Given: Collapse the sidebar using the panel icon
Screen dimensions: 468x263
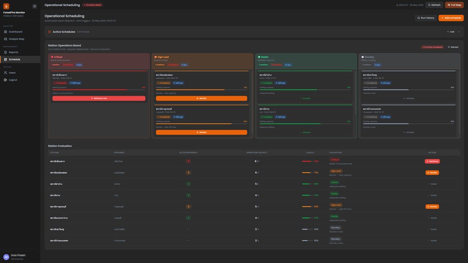Looking at the screenshot, I should (x=35, y=6).
